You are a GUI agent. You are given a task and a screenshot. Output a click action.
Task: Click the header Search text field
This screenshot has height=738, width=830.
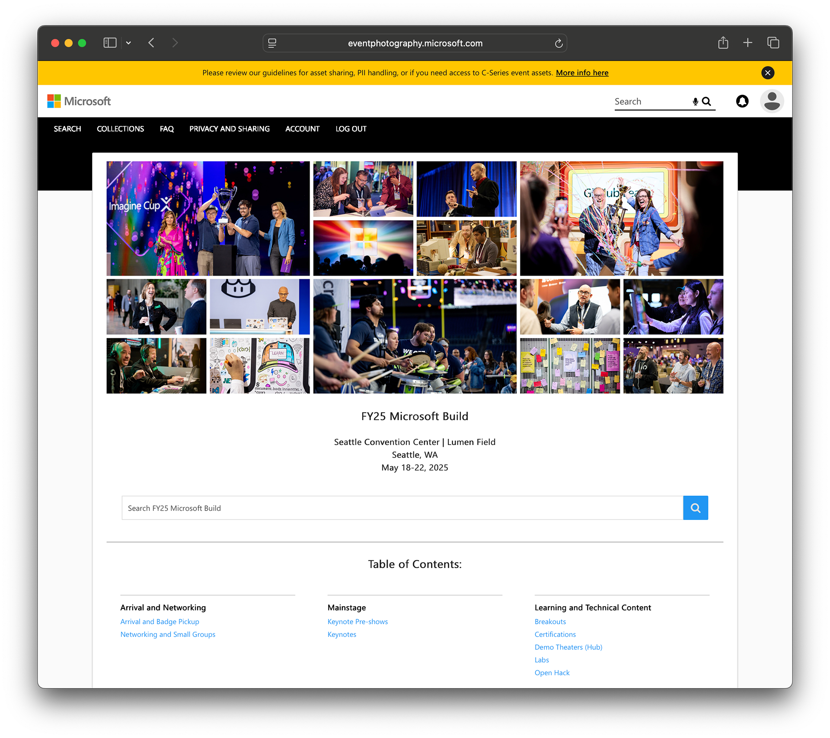point(652,102)
